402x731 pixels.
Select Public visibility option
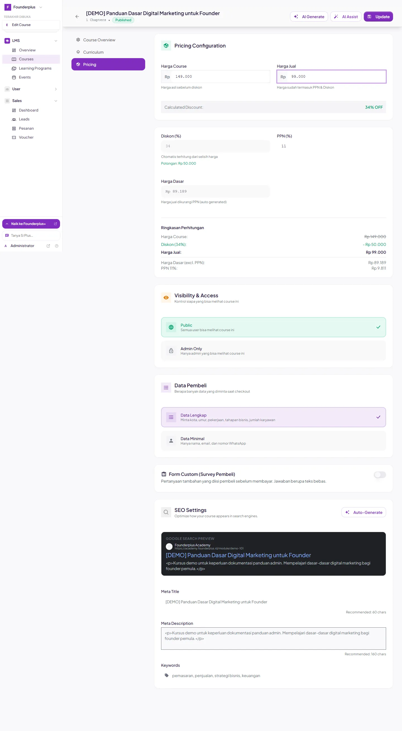coord(273,327)
